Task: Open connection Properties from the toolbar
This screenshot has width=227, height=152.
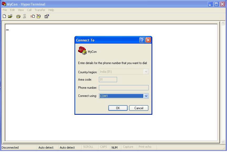Action: 47,16
